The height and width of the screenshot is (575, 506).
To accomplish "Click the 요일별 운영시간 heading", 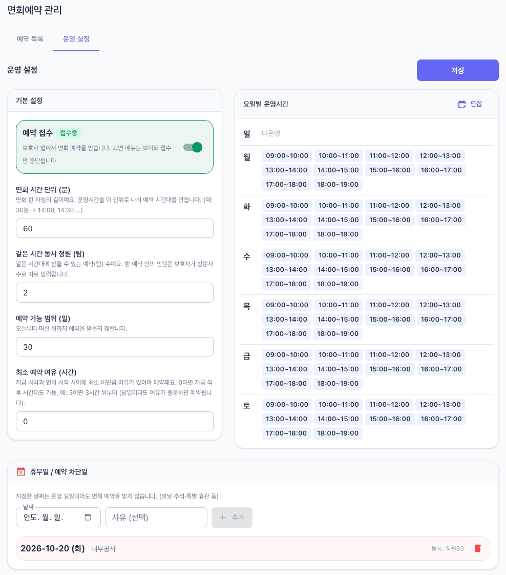I will click(x=266, y=104).
